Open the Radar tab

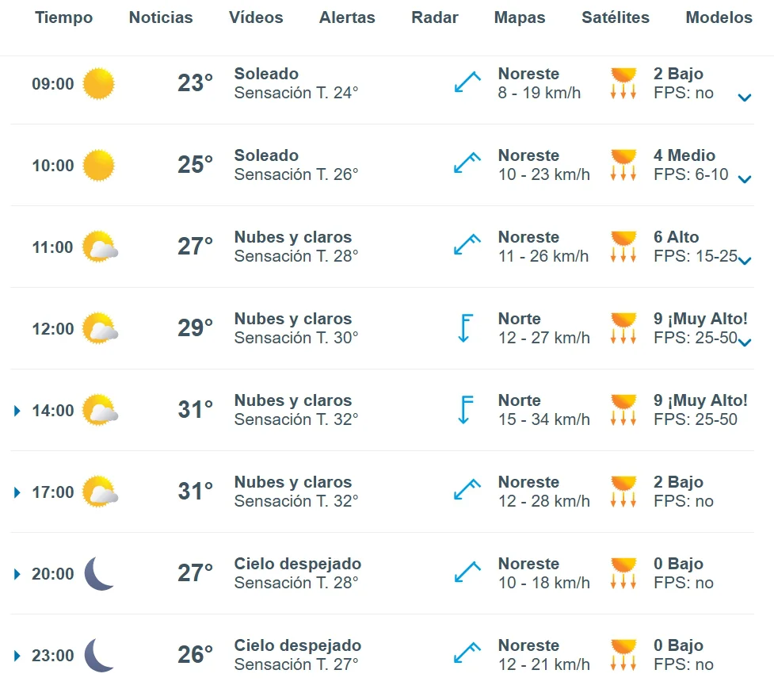(434, 17)
